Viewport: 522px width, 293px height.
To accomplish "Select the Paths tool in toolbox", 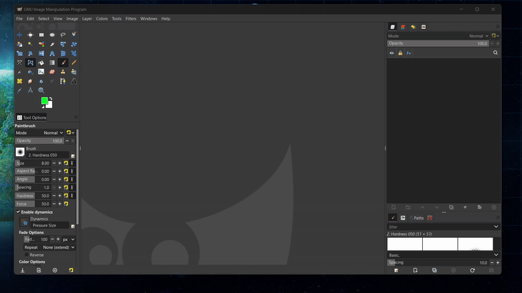I will (63, 81).
